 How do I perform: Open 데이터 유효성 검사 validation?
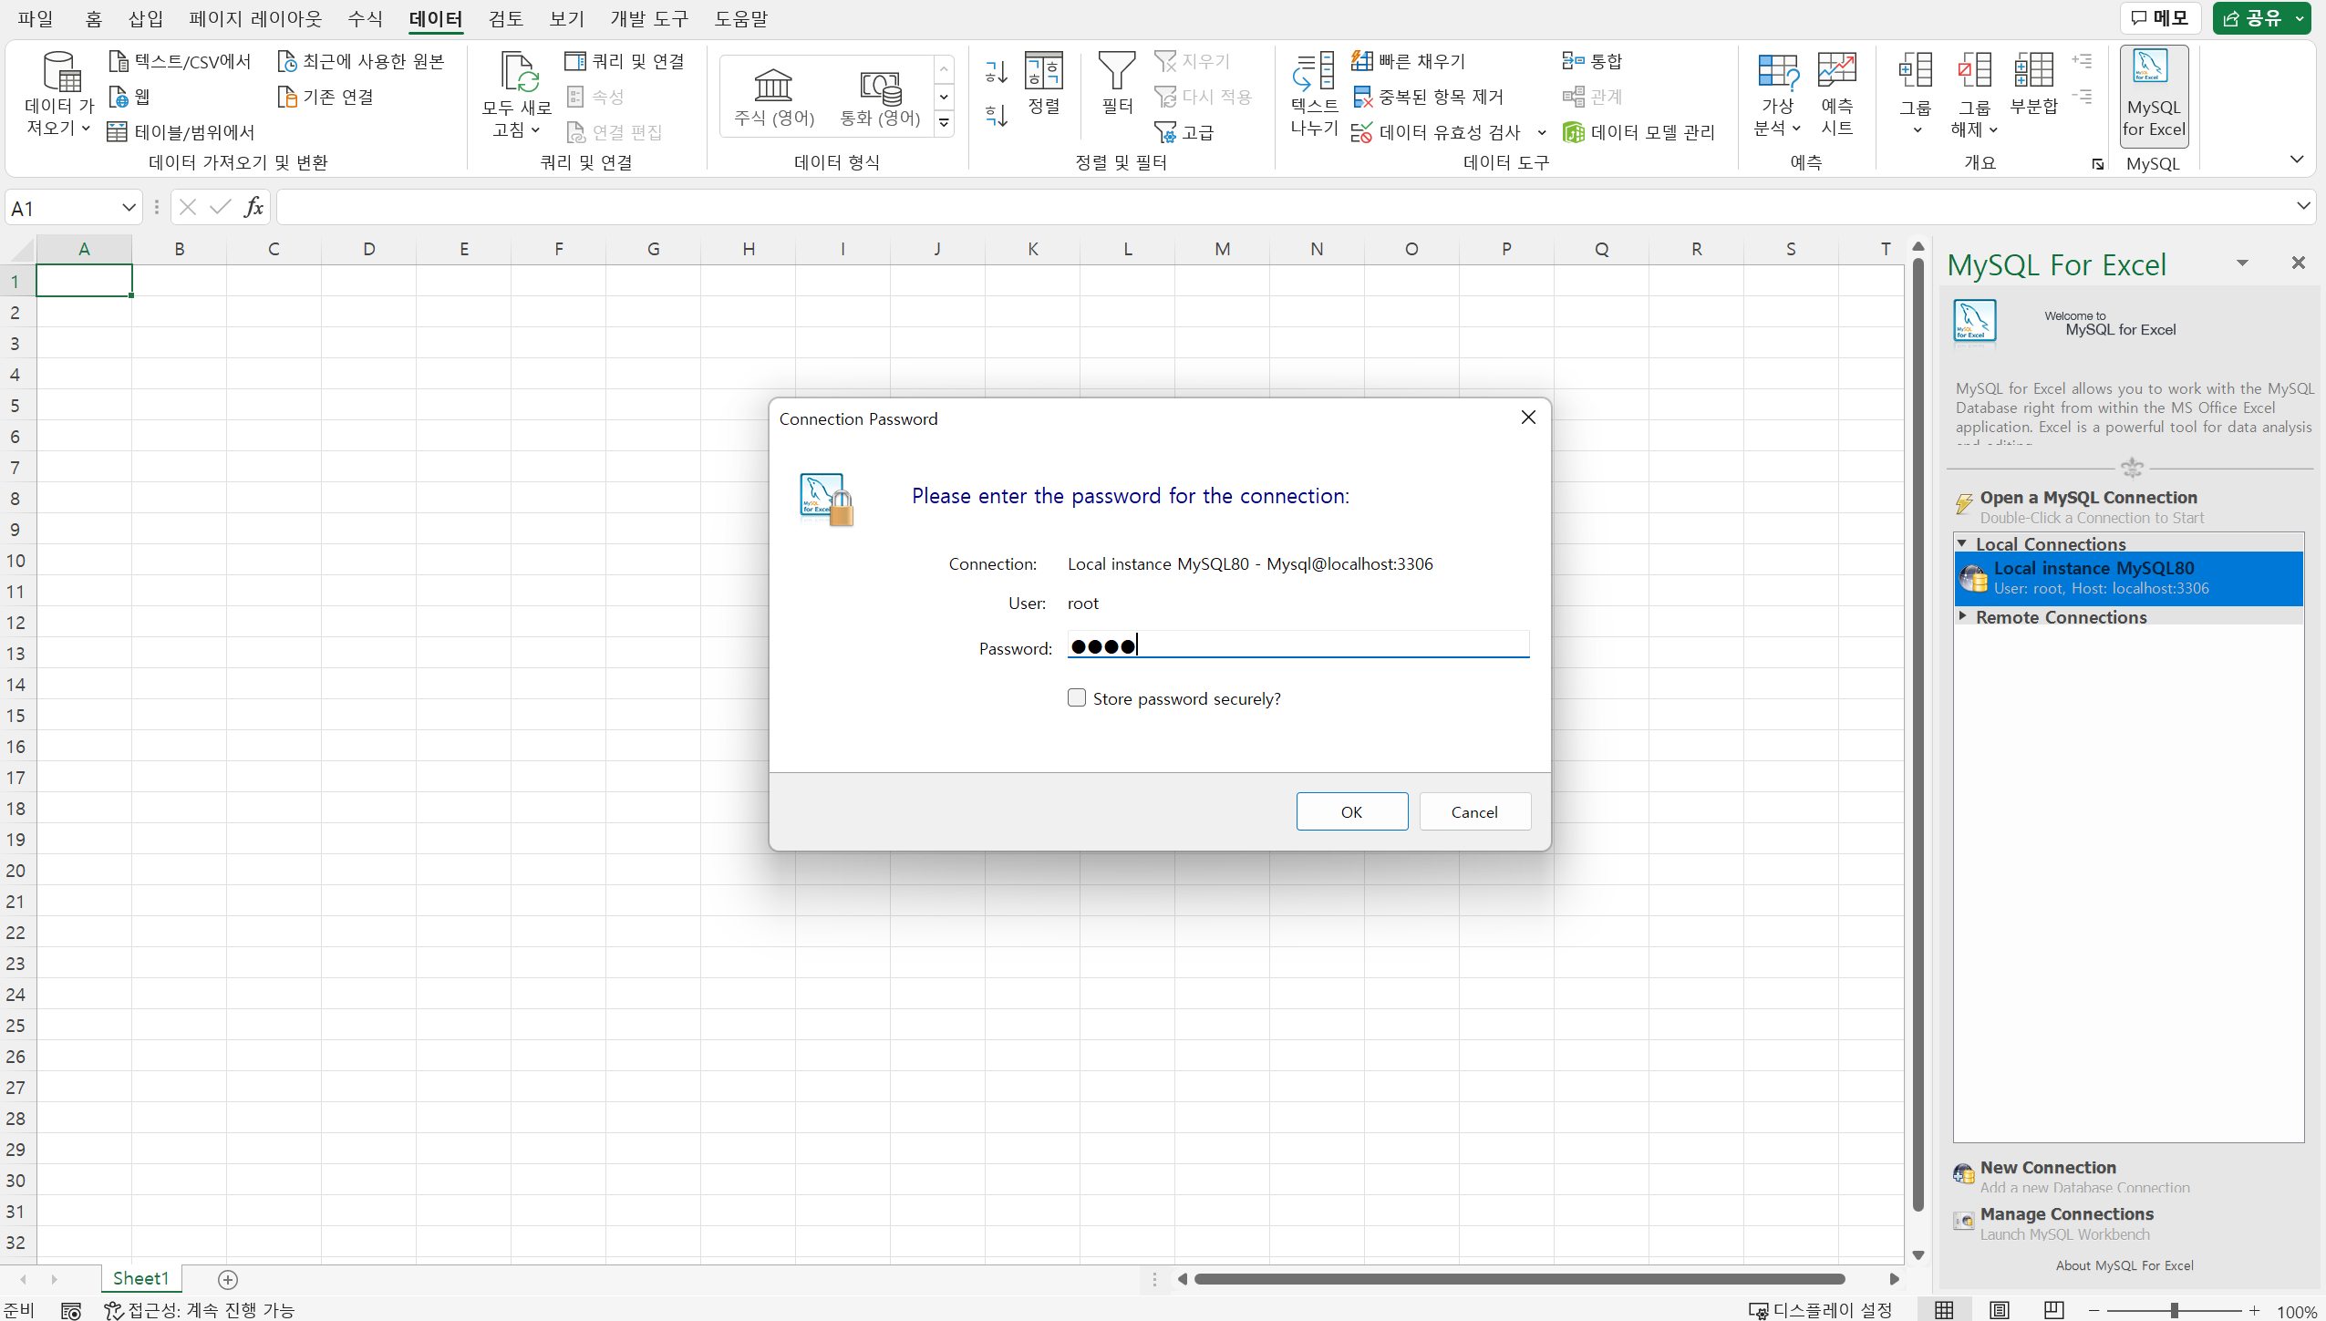click(1436, 132)
